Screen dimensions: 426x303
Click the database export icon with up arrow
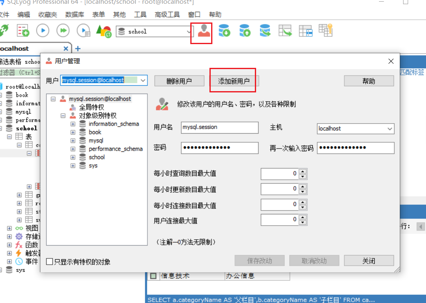(x=245, y=30)
